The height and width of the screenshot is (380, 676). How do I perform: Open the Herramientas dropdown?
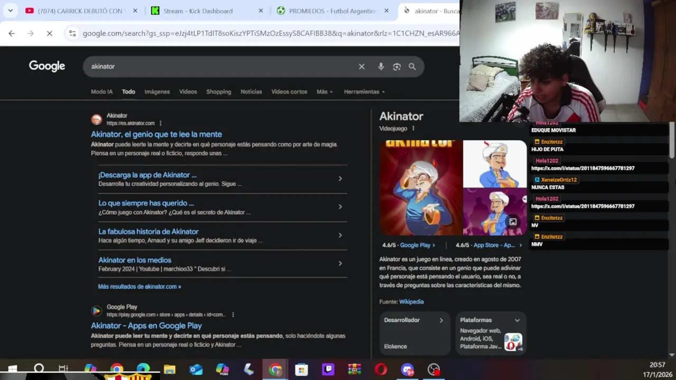[364, 92]
